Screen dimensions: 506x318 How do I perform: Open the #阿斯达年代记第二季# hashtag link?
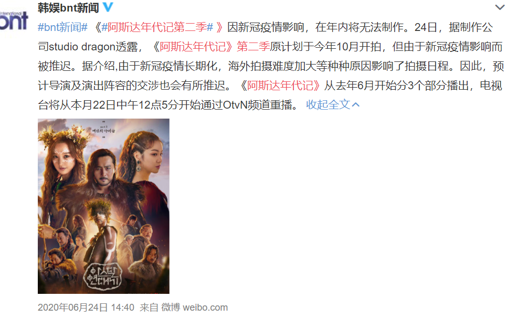point(157,27)
